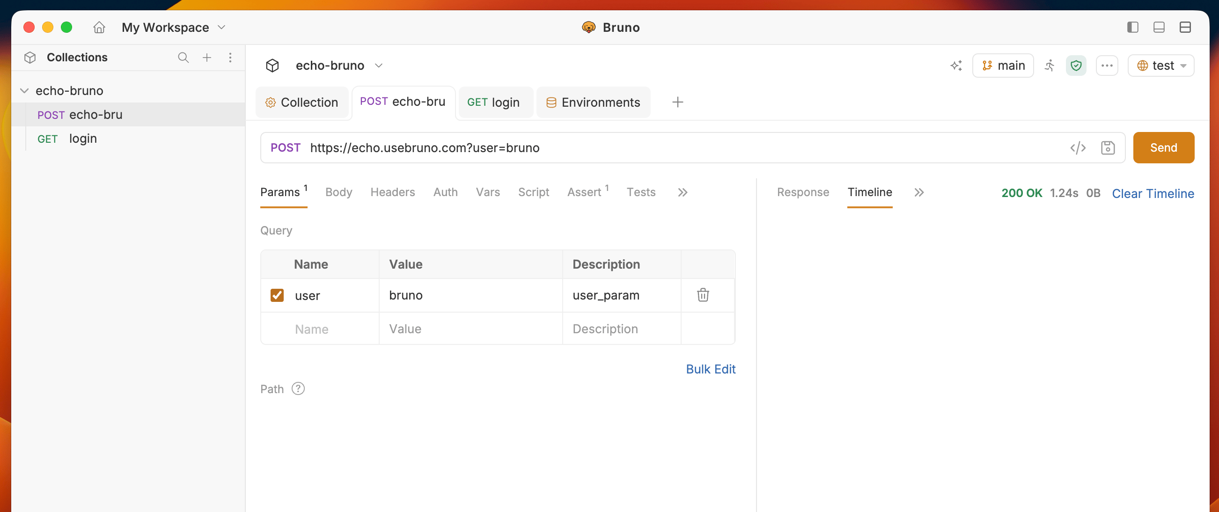Click the 0B response size text
1219x512 pixels.
coord(1093,193)
